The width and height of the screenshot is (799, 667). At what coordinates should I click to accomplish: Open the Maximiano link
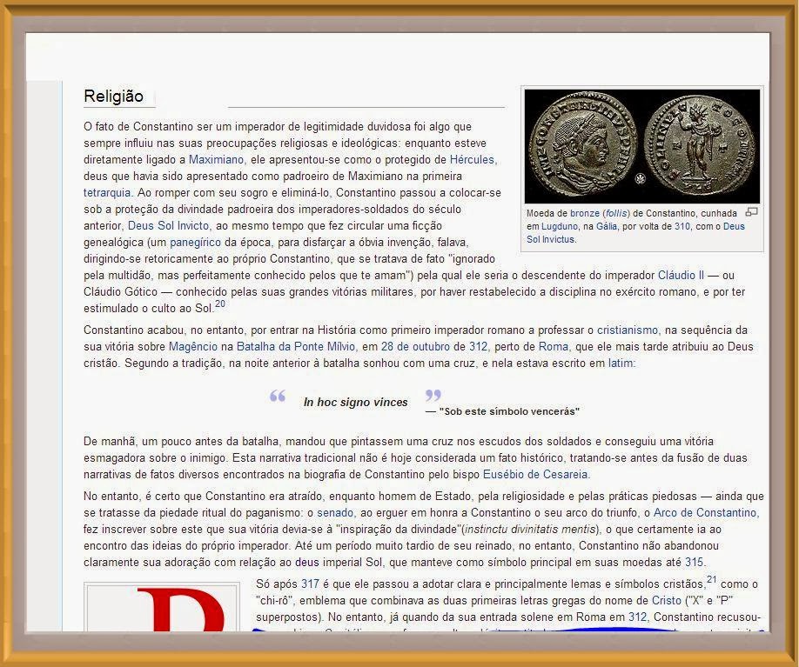[x=216, y=159]
